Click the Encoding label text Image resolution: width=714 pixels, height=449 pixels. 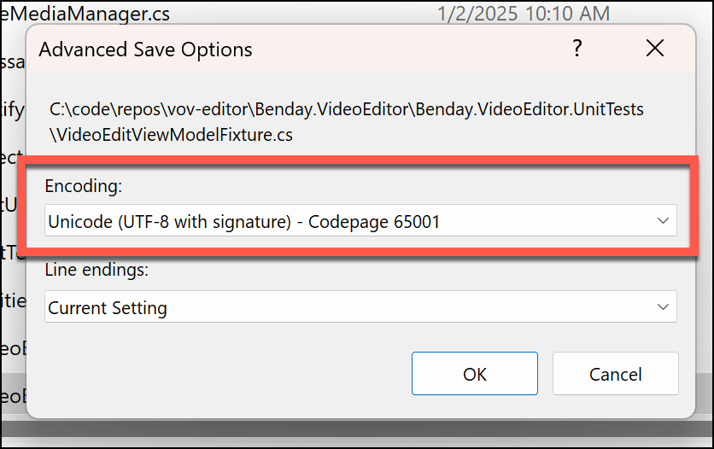pyautogui.click(x=84, y=185)
